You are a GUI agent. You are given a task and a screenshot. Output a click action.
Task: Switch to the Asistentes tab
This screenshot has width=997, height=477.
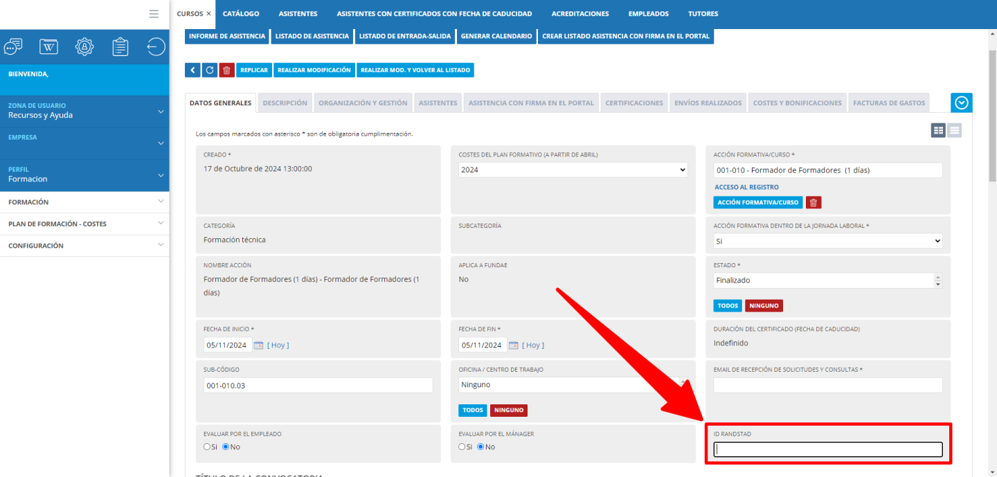coord(438,102)
